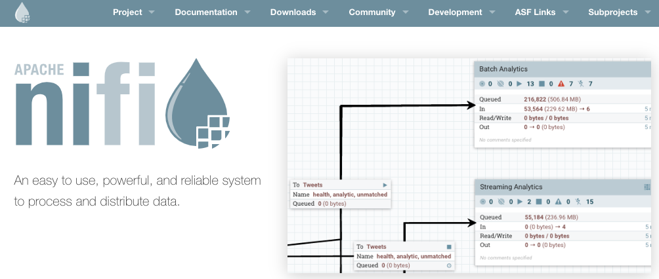Click Streaming Analytics stopped square icon
This screenshot has width=659, height=279.
(x=540, y=202)
